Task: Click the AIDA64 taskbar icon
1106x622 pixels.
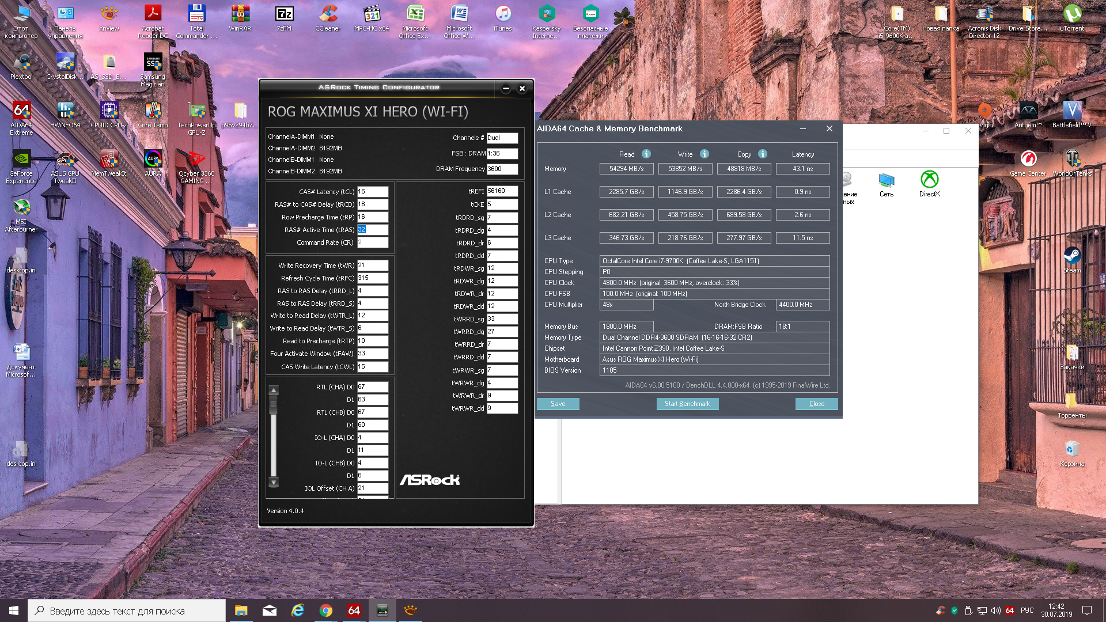Action: point(354,610)
